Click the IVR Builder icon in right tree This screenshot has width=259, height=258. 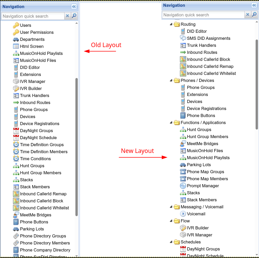click(x=183, y=228)
